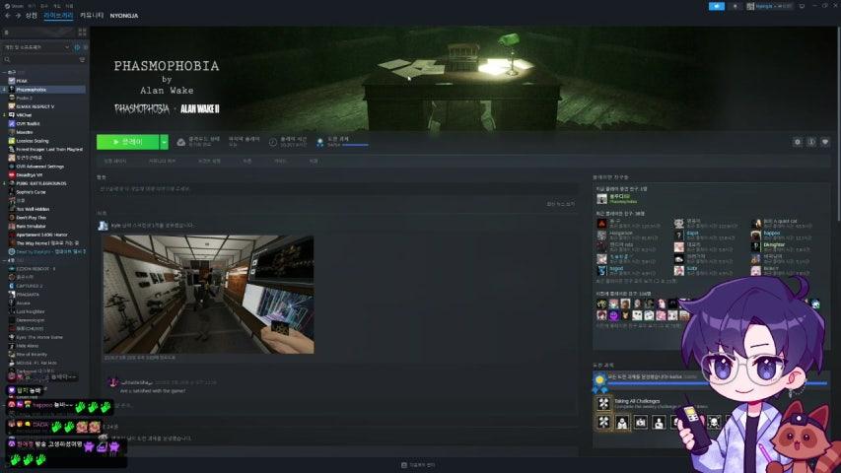Open the achievements ribbon icon
This screenshot has height=473, width=841.
pyautogui.click(x=320, y=142)
